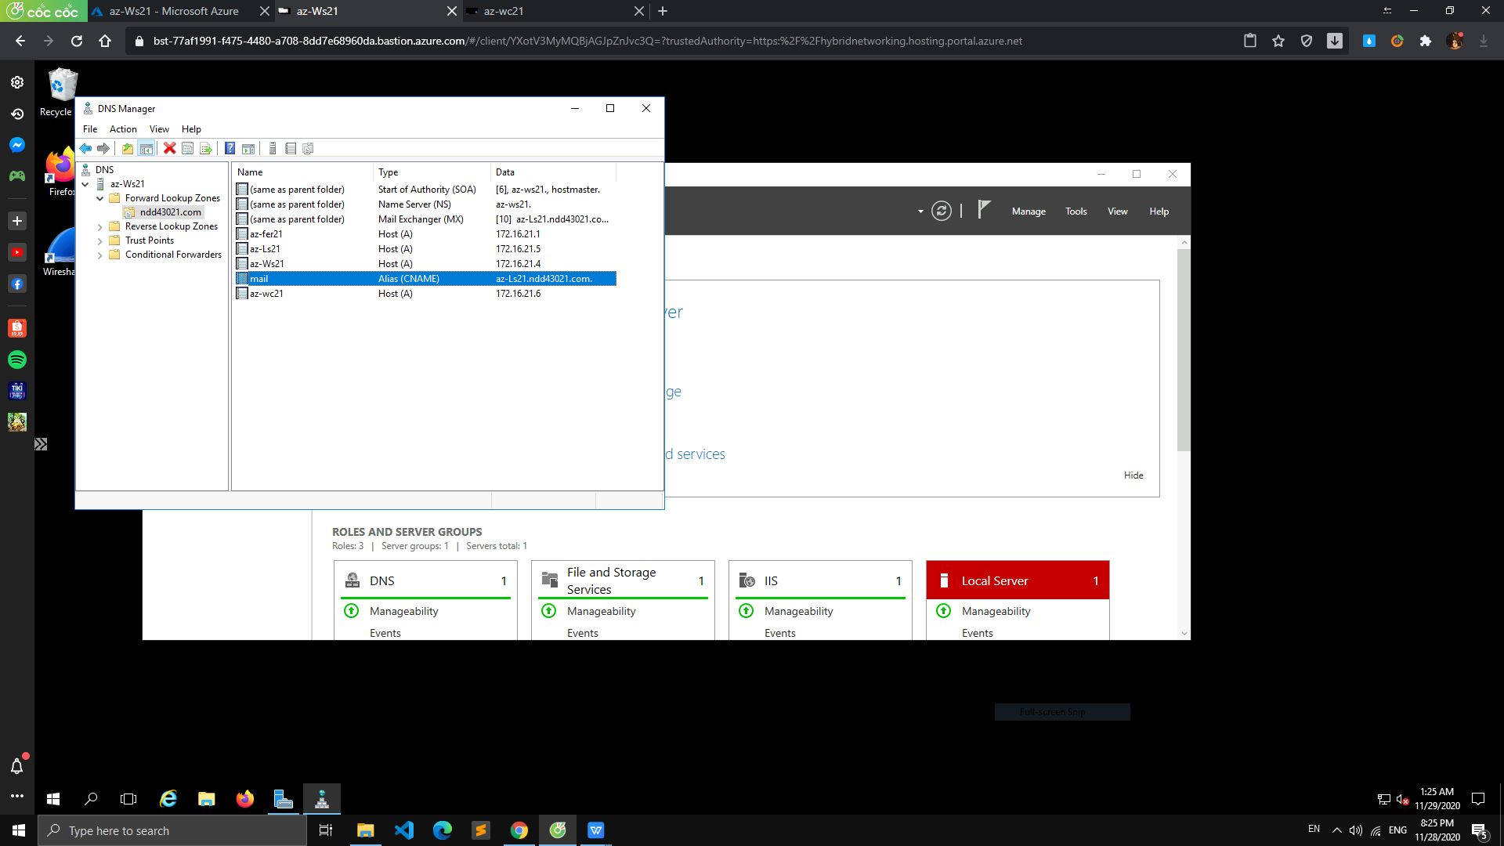Click the blue Back arrow in DNS Manager
This screenshot has width=1504, height=846.
point(85,148)
